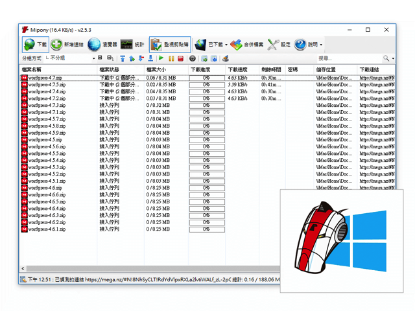
Task: Click the red stop downloads icon
Action: coord(181,58)
